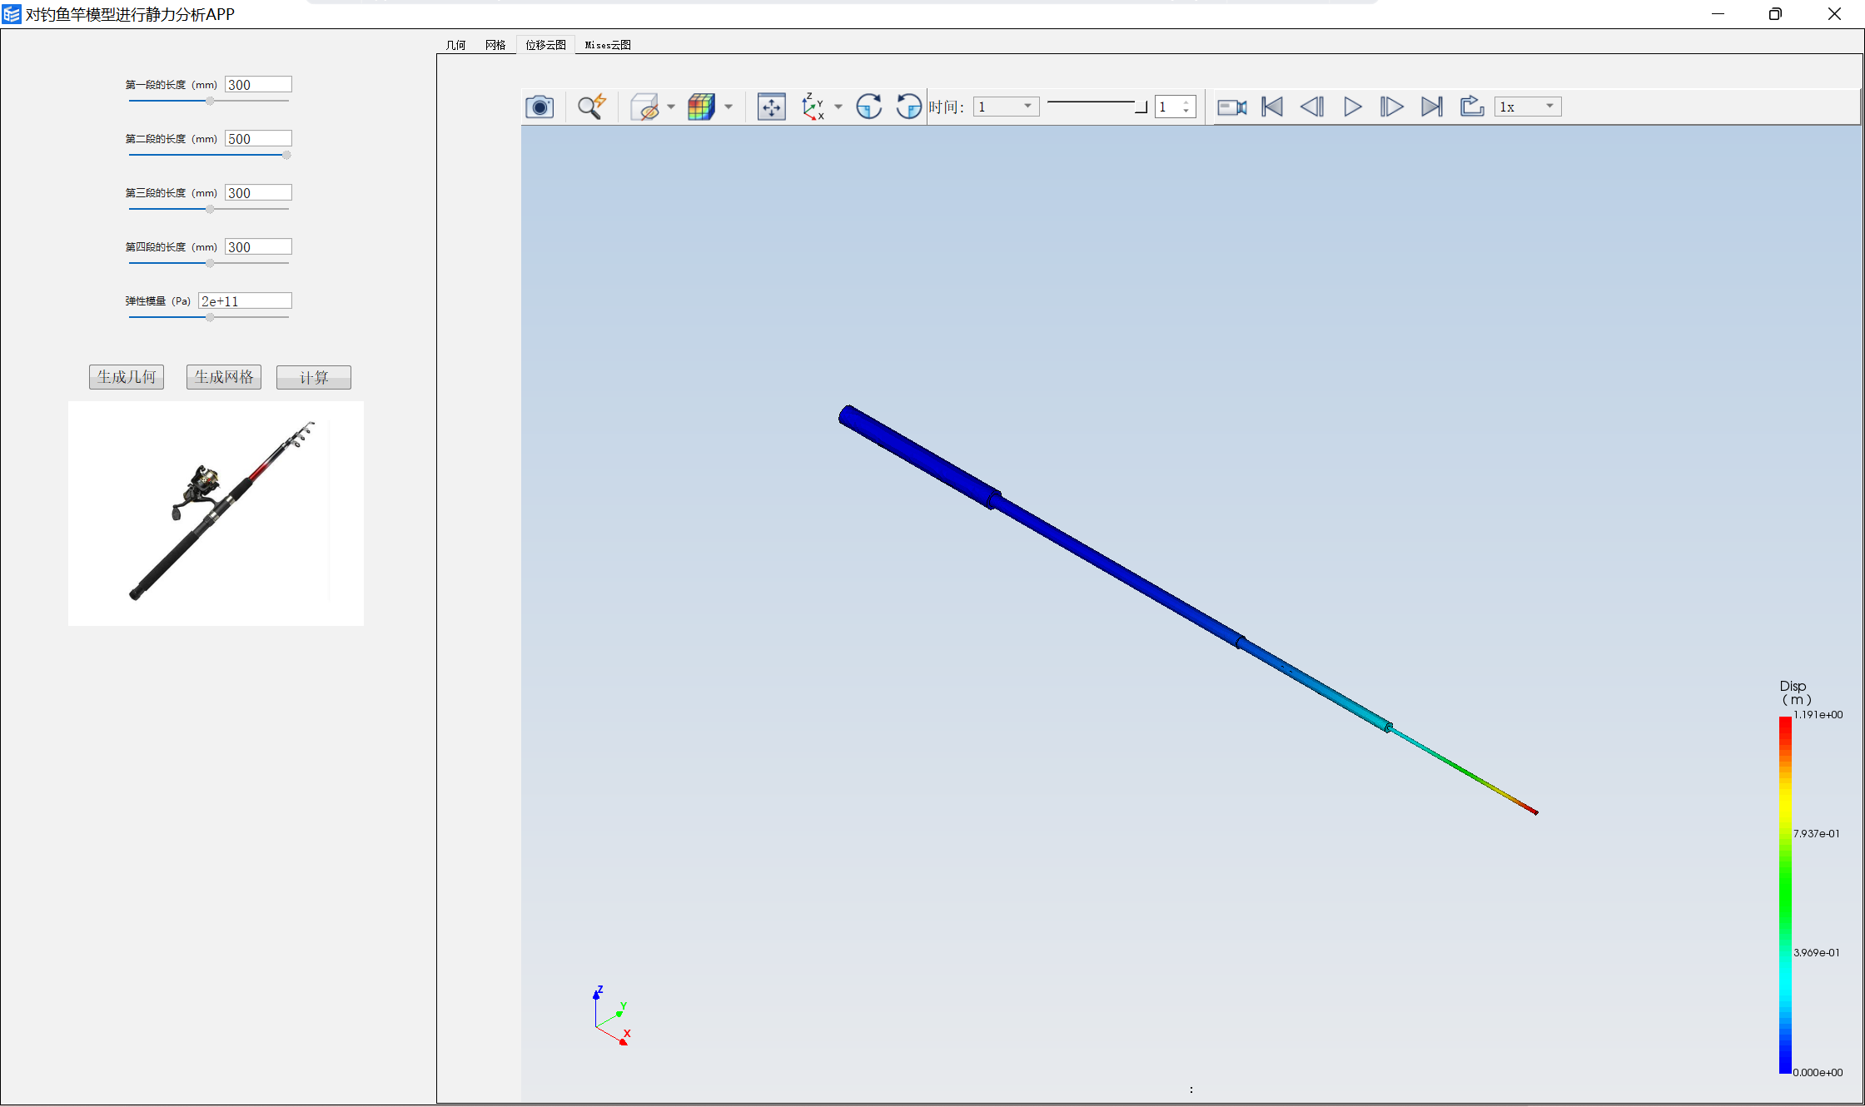Screen dimensions: 1865x1107
Task: Click the 第二段的长度 slider handle
Action: click(x=286, y=155)
